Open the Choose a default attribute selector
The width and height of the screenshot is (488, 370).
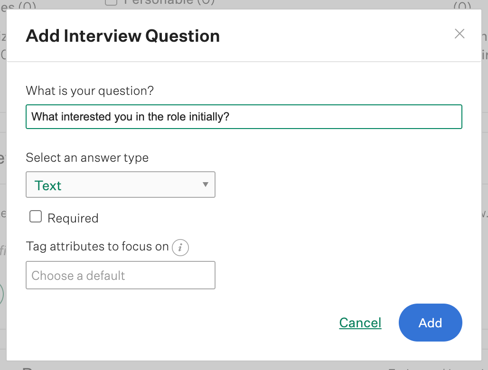click(x=120, y=275)
